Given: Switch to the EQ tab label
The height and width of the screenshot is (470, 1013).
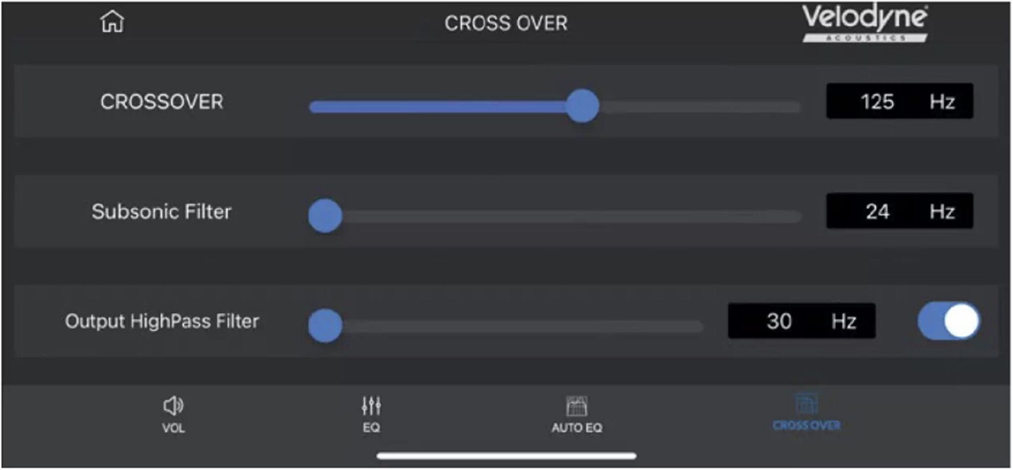Looking at the screenshot, I should [371, 427].
